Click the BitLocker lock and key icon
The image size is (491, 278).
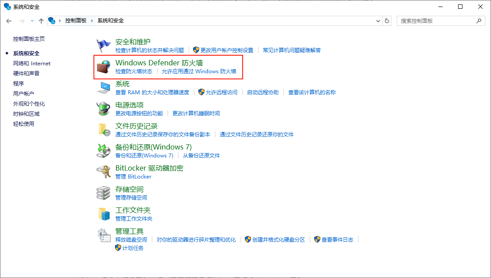point(104,171)
